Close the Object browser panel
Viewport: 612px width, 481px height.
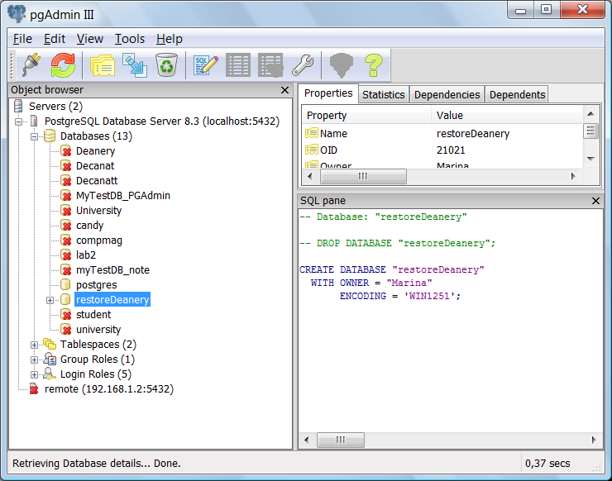[285, 90]
